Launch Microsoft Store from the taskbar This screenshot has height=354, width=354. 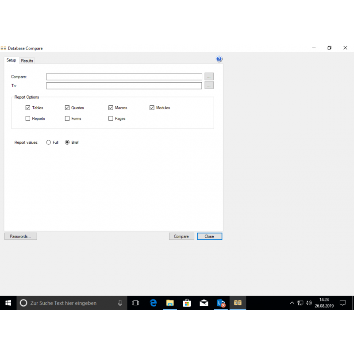(x=187, y=303)
